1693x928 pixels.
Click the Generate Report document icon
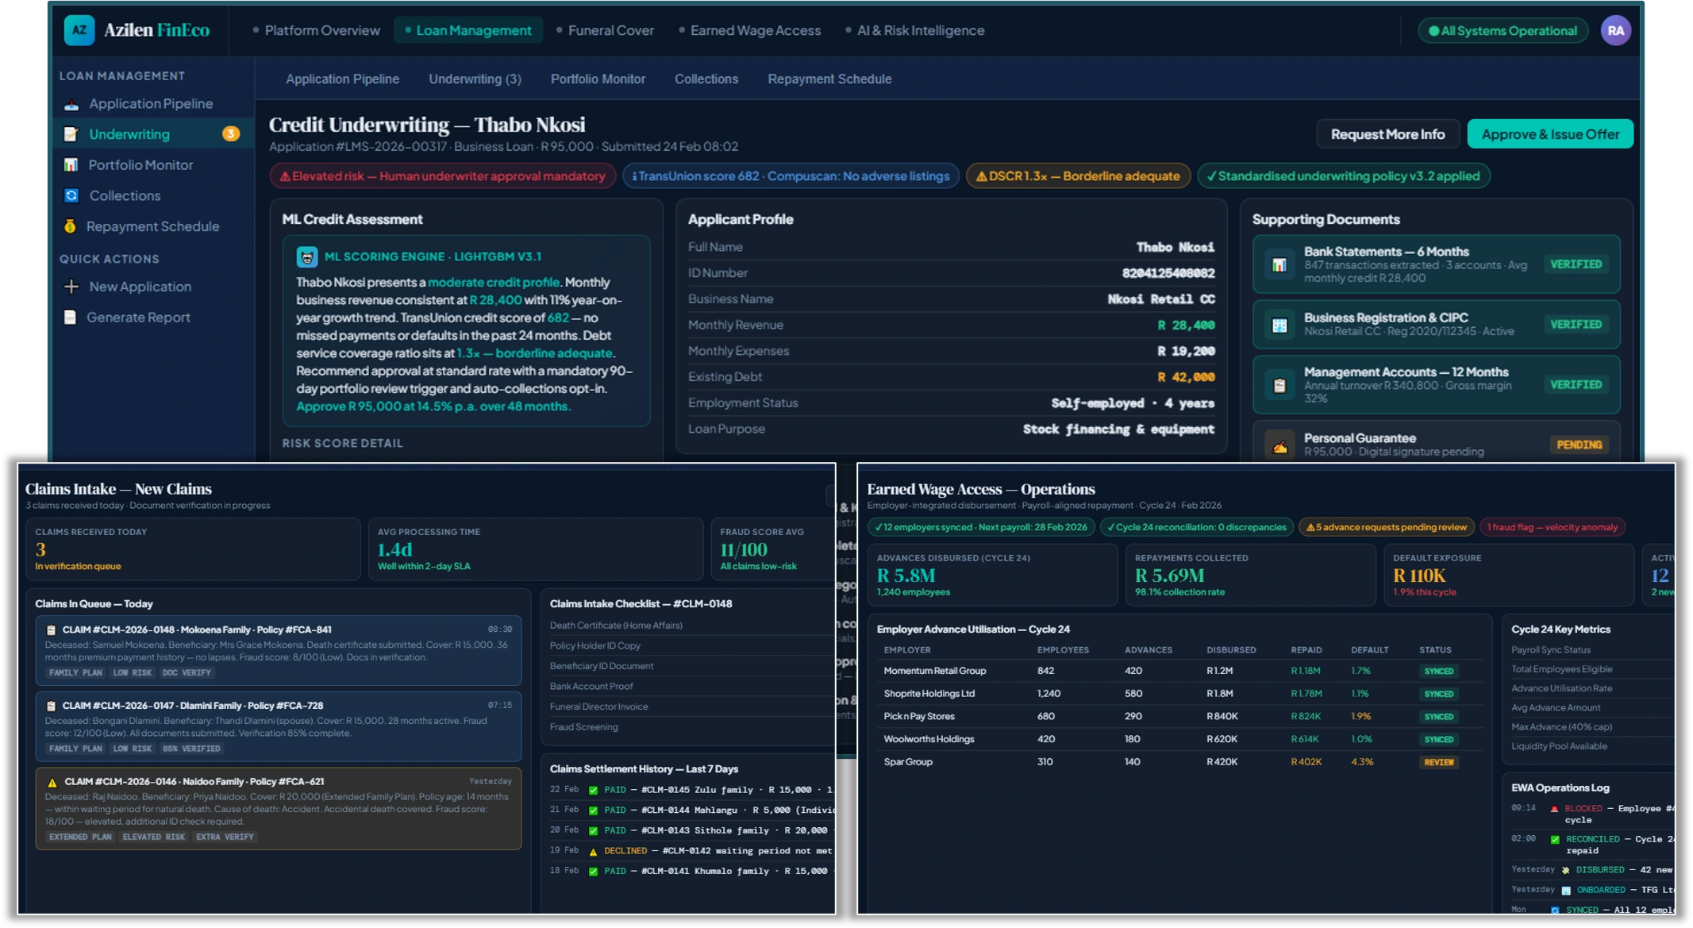click(x=70, y=317)
